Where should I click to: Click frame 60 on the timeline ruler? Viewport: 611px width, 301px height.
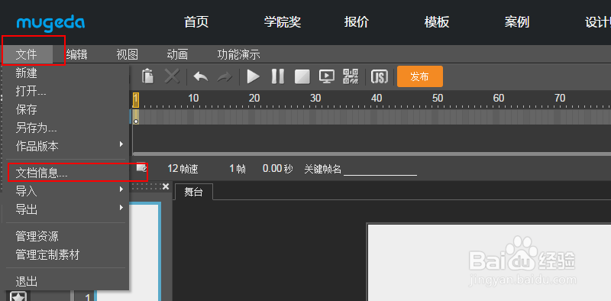click(x=499, y=99)
